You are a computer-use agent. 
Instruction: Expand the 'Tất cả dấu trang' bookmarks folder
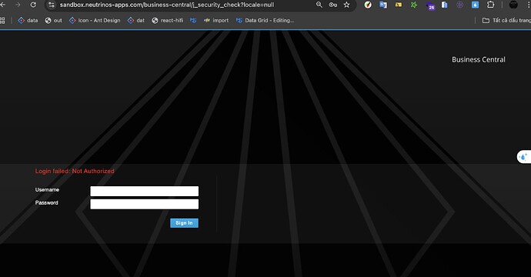tap(506, 21)
